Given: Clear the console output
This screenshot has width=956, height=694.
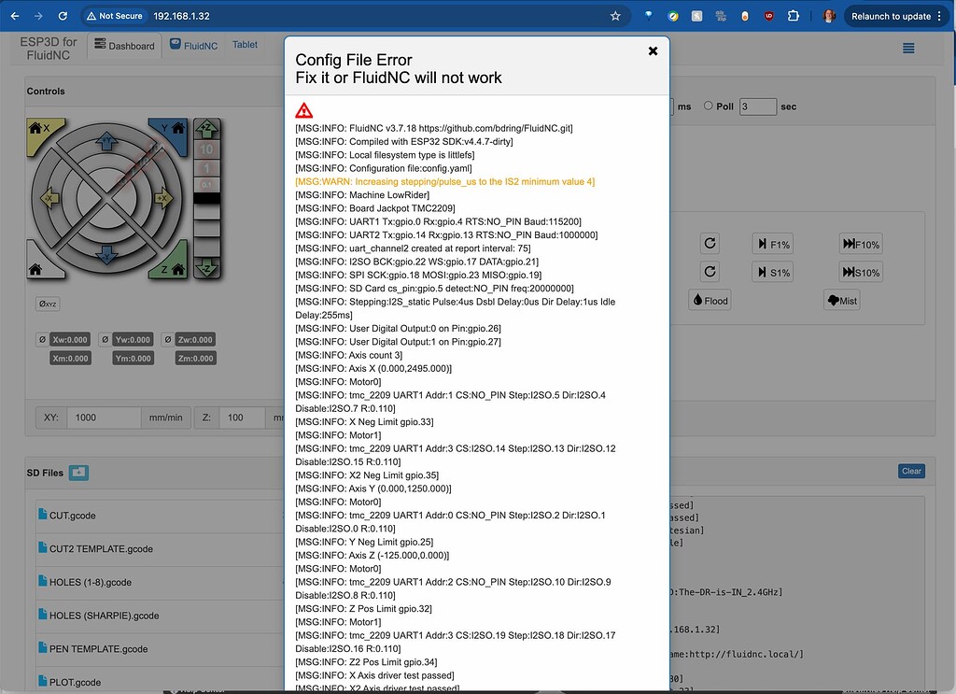Looking at the screenshot, I should pos(911,471).
